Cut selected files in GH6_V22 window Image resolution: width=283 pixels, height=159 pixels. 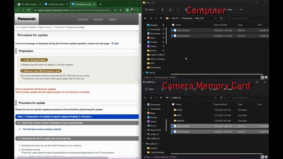coord(162,10)
